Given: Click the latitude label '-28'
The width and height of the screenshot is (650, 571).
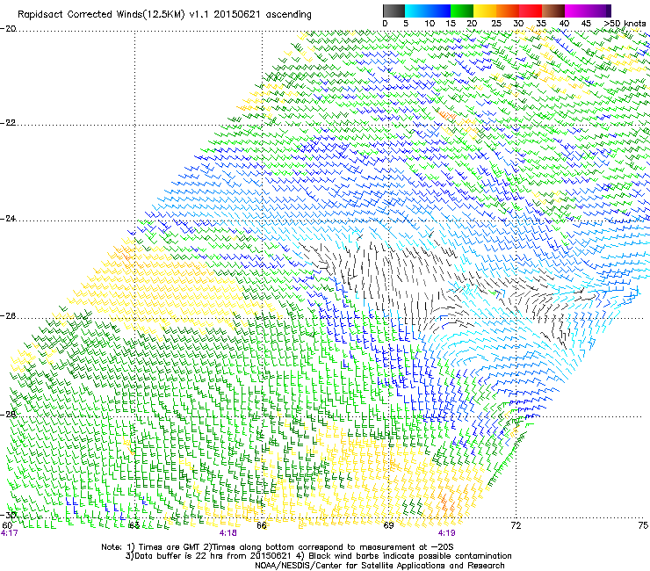Looking at the screenshot, I should (8, 414).
